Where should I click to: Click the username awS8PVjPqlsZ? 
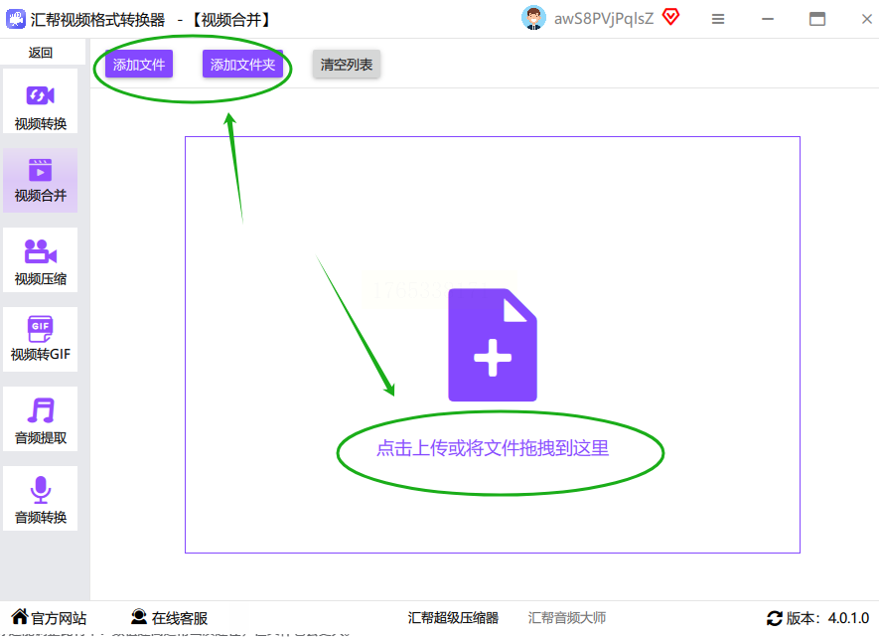click(x=604, y=19)
